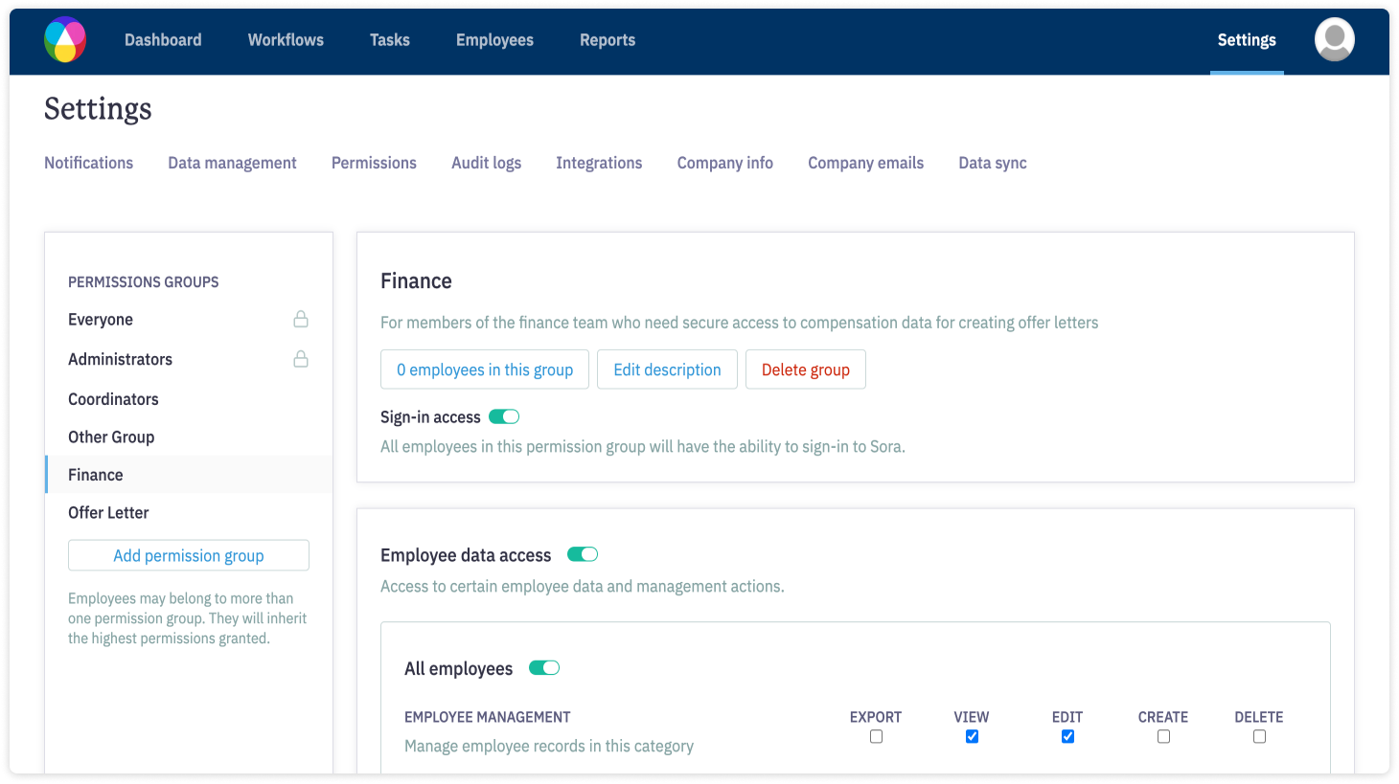Toggle the Sign-in access switch

[504, 416]
